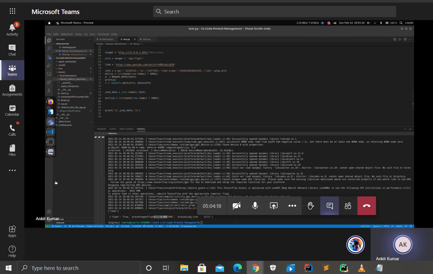Viewport: 433px width, 274px height.
Task: Click the Python language mode in status bar
Action: [399, 226]
